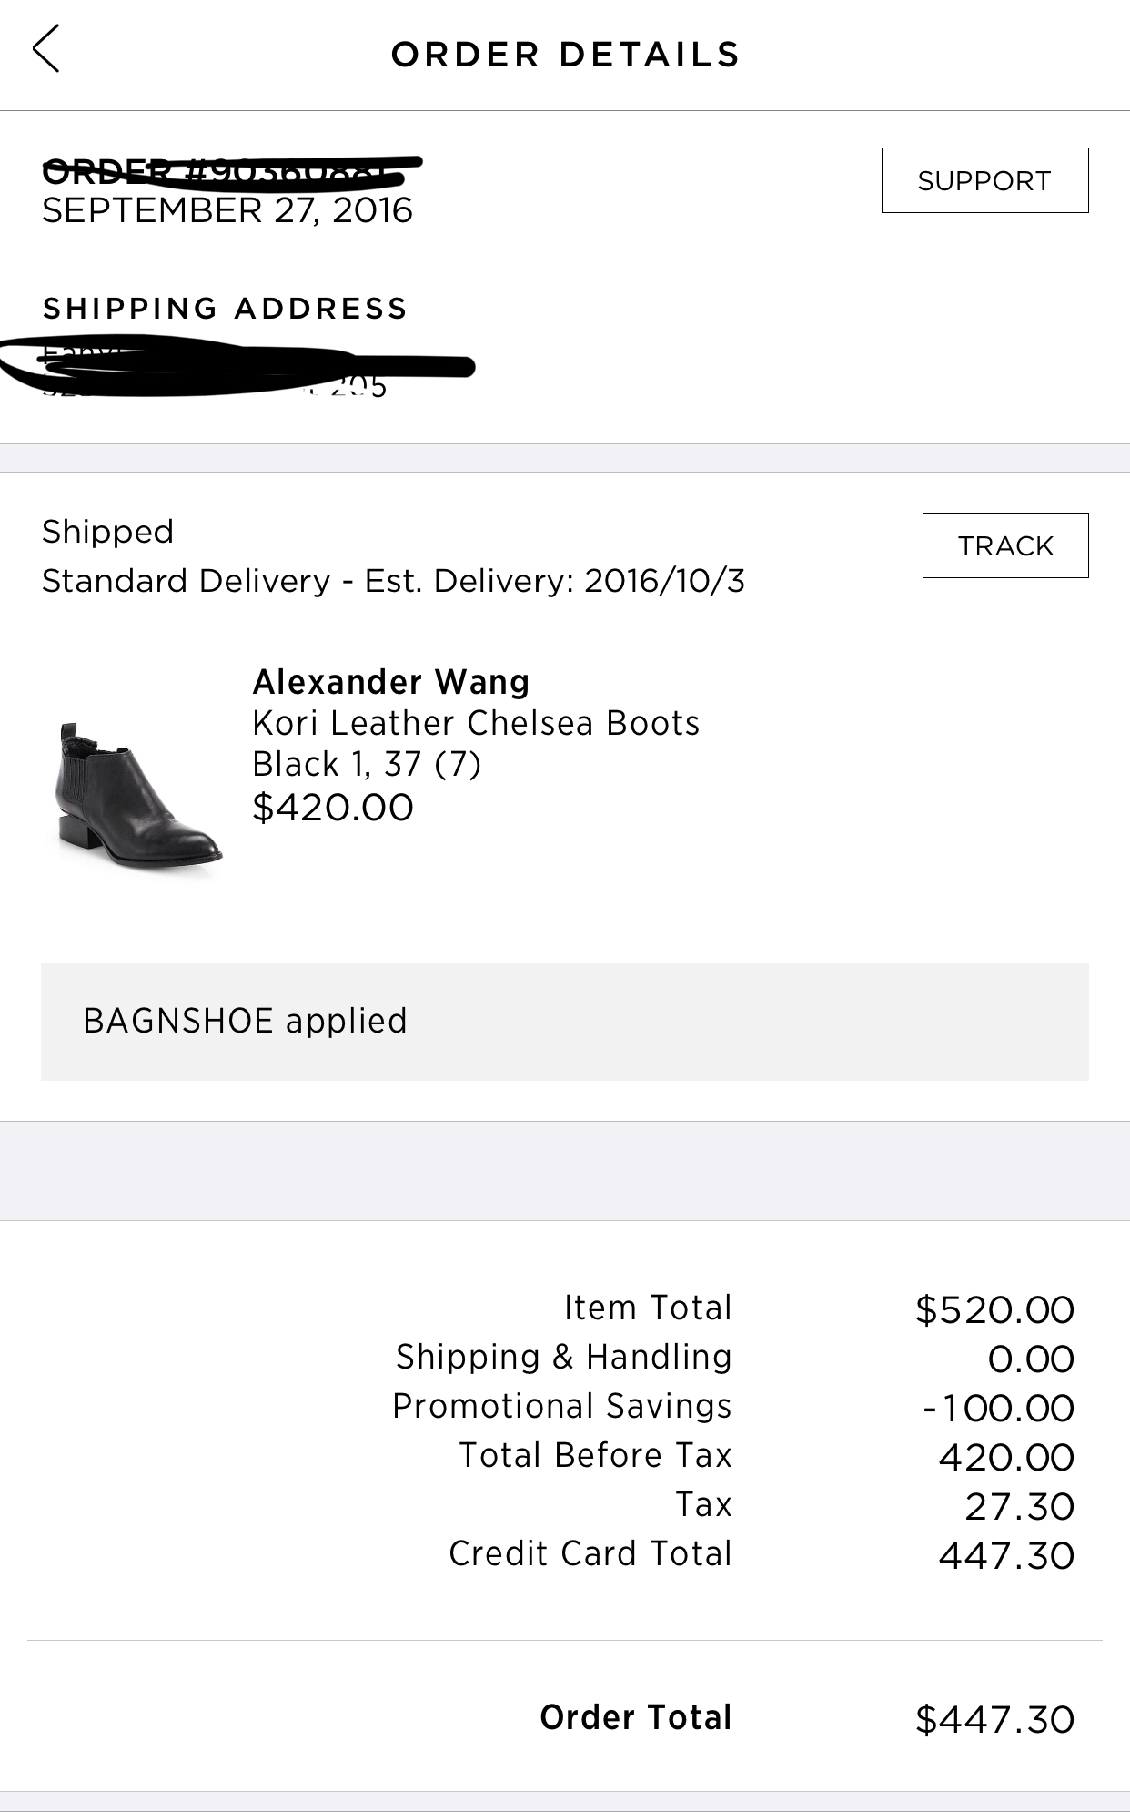This screenshot has height=1812, width=1130.
Task: Click the Order Details page title
Action: (x=565, y=55)
